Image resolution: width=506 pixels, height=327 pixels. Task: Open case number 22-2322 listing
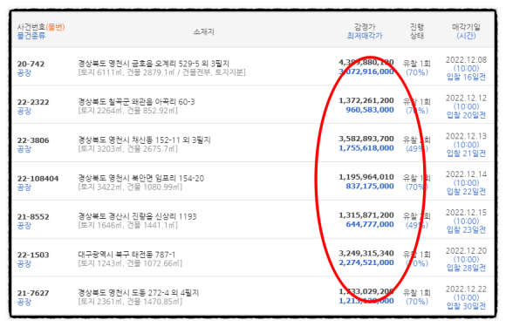point(33,102)
